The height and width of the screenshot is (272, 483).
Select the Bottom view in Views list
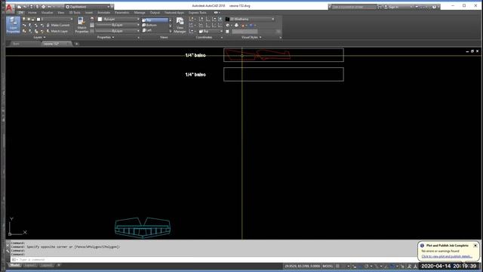[155, 25]
